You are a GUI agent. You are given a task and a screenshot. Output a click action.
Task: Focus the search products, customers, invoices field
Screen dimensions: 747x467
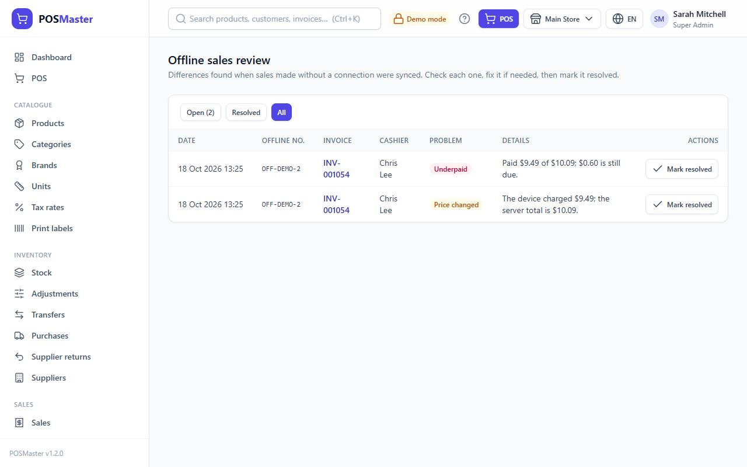274,19
